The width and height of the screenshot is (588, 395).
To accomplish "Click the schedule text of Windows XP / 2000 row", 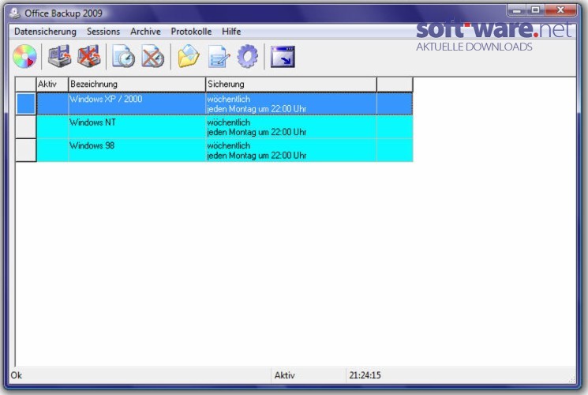I will pos(257,104).
